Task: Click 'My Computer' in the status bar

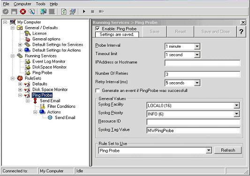Action: tap(52, 171)
